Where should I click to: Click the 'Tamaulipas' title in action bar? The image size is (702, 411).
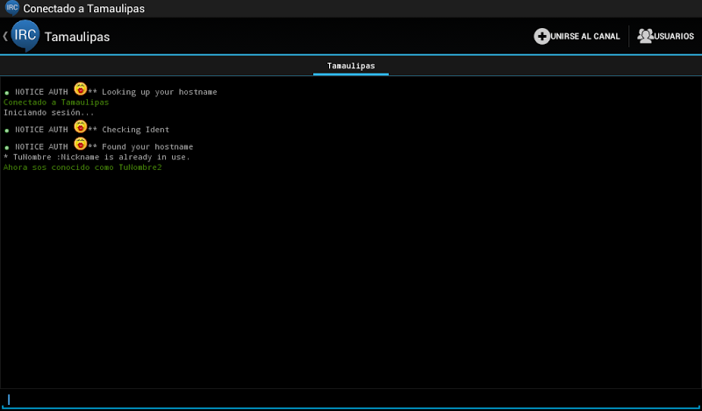pyautogui.click(x=77, y=37)
